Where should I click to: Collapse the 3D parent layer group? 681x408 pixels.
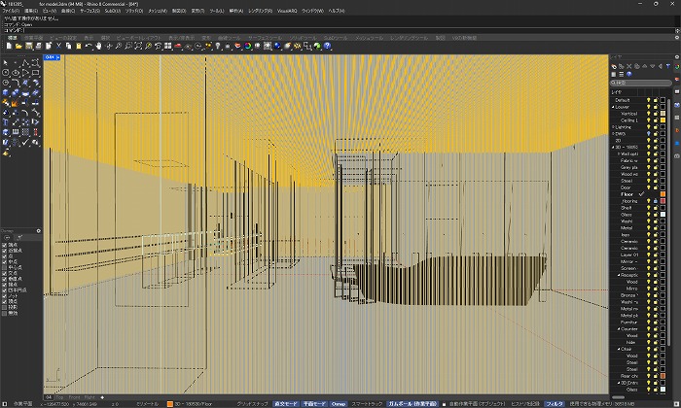tap(613, 148)
